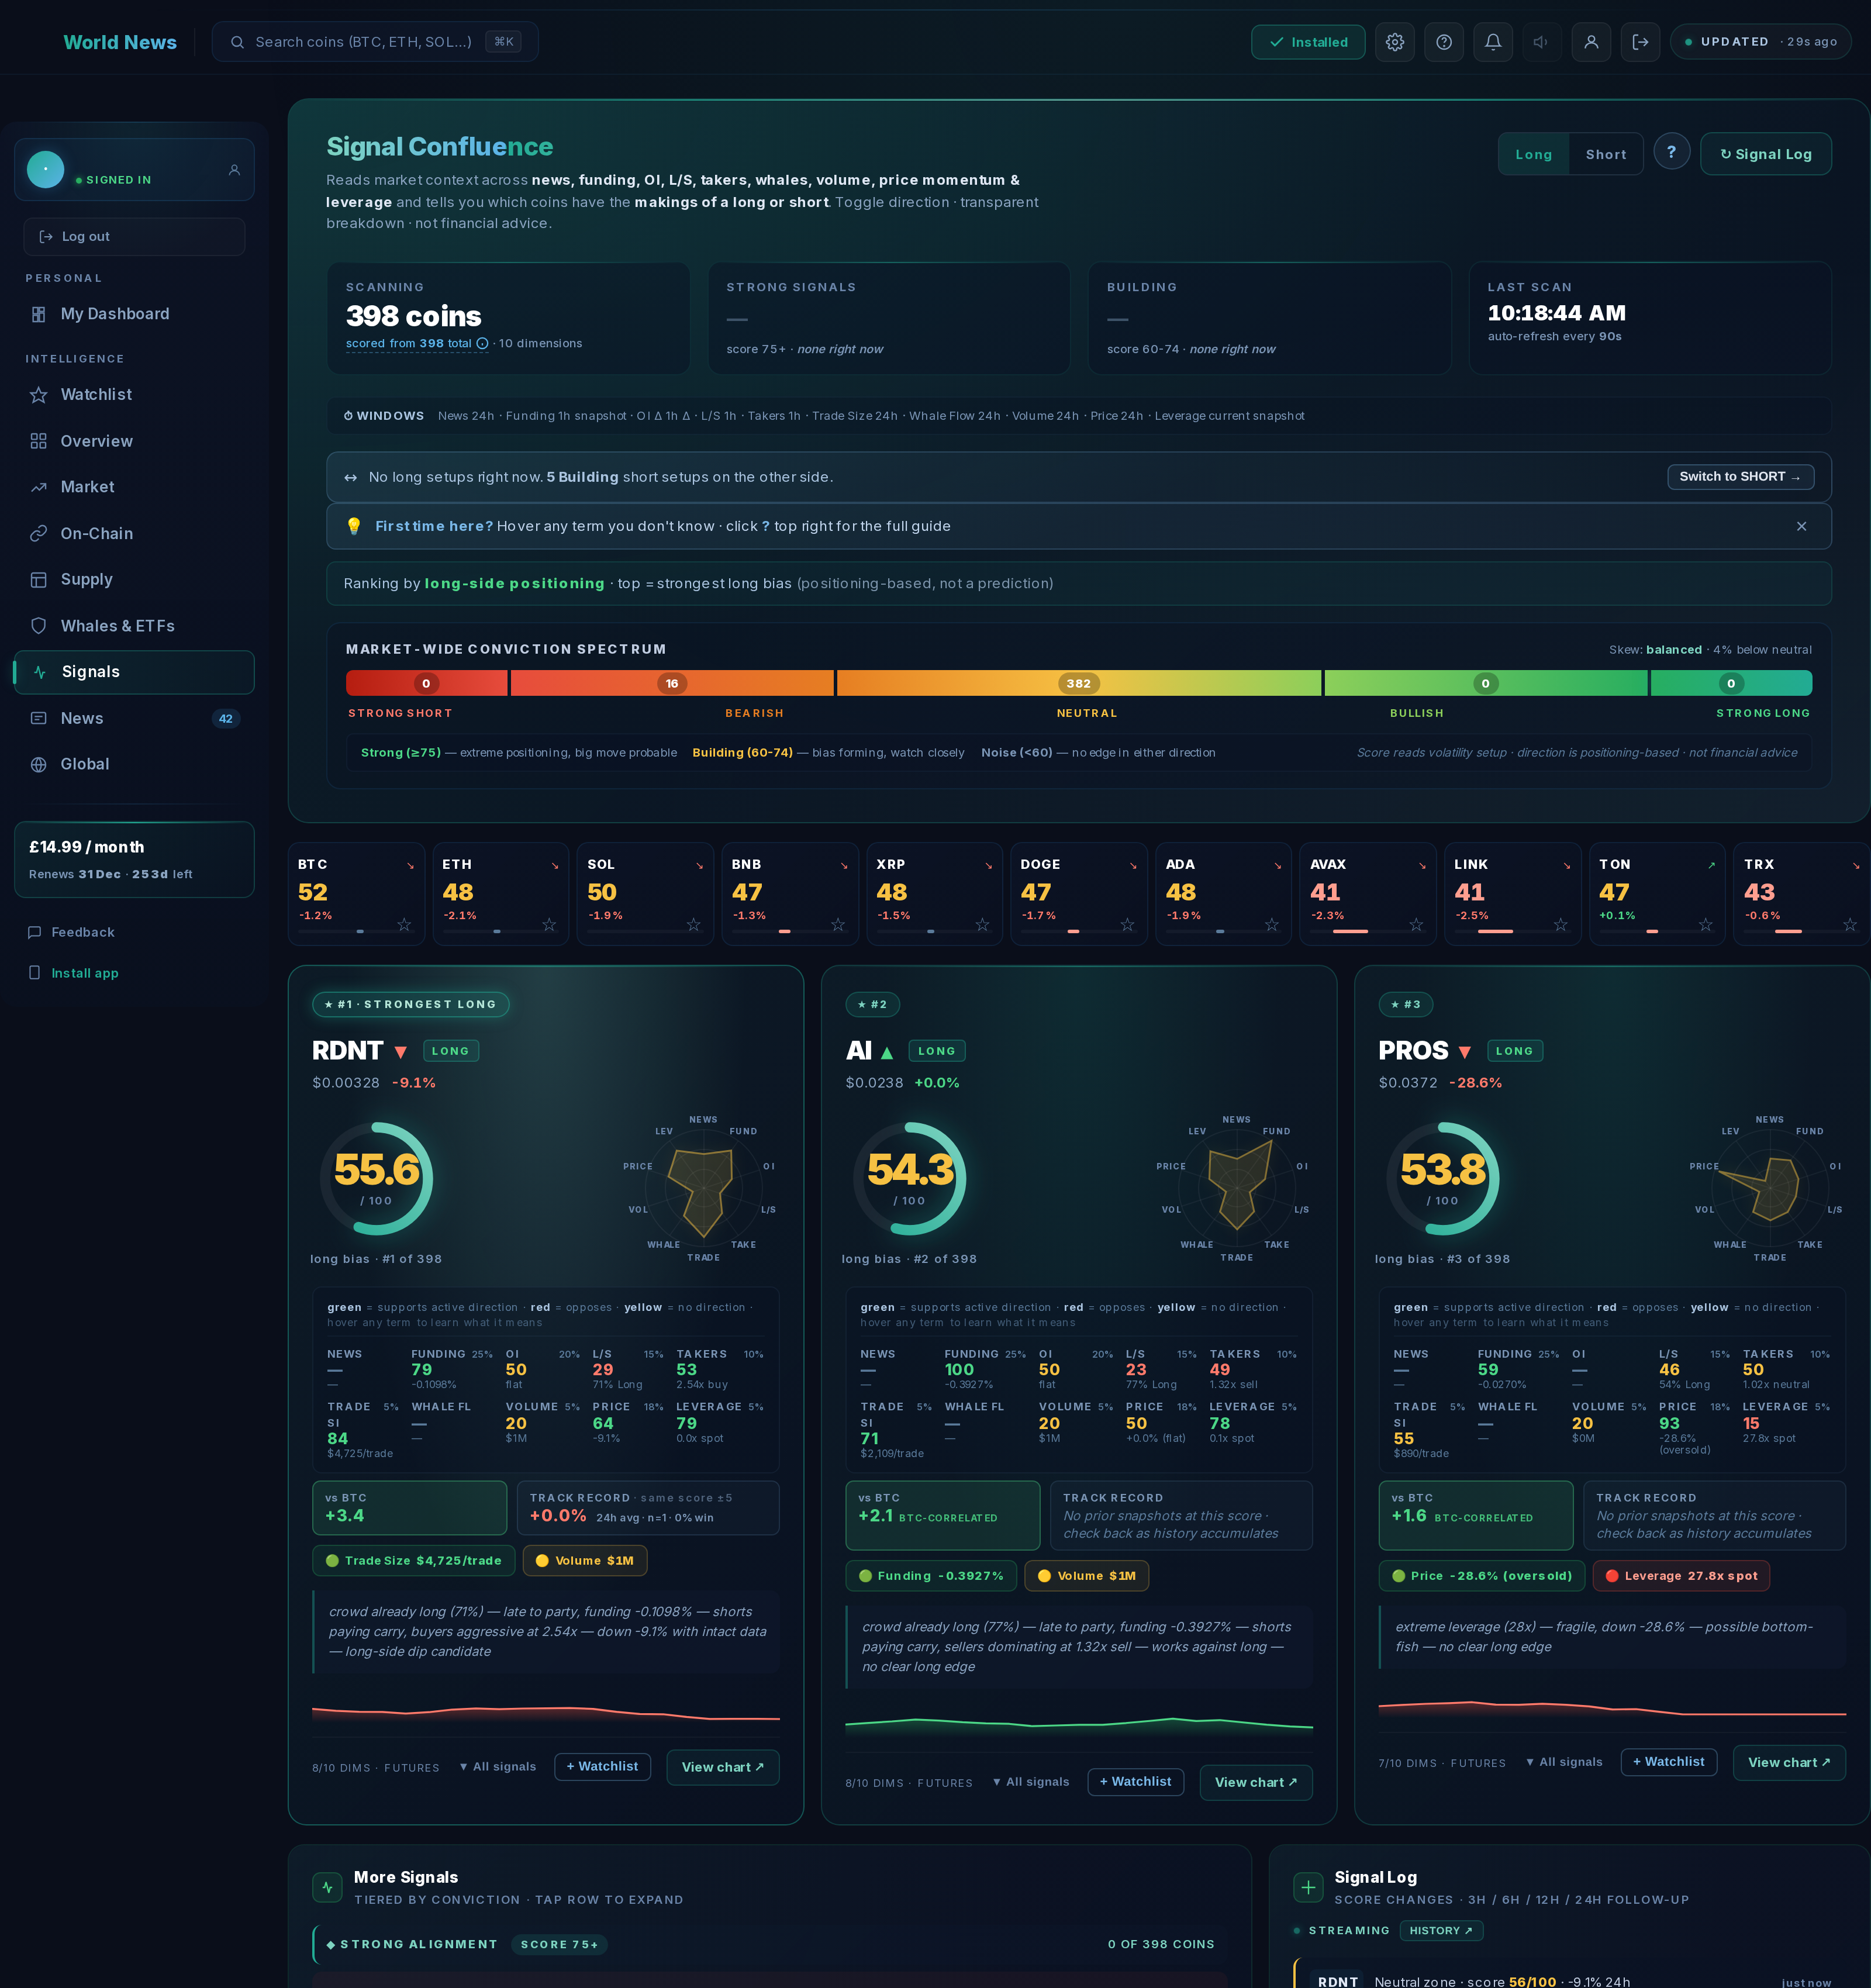1871x1988 pixels.
Task: Expand All signals on RDNT card
Action: [x=498, y=1767]
